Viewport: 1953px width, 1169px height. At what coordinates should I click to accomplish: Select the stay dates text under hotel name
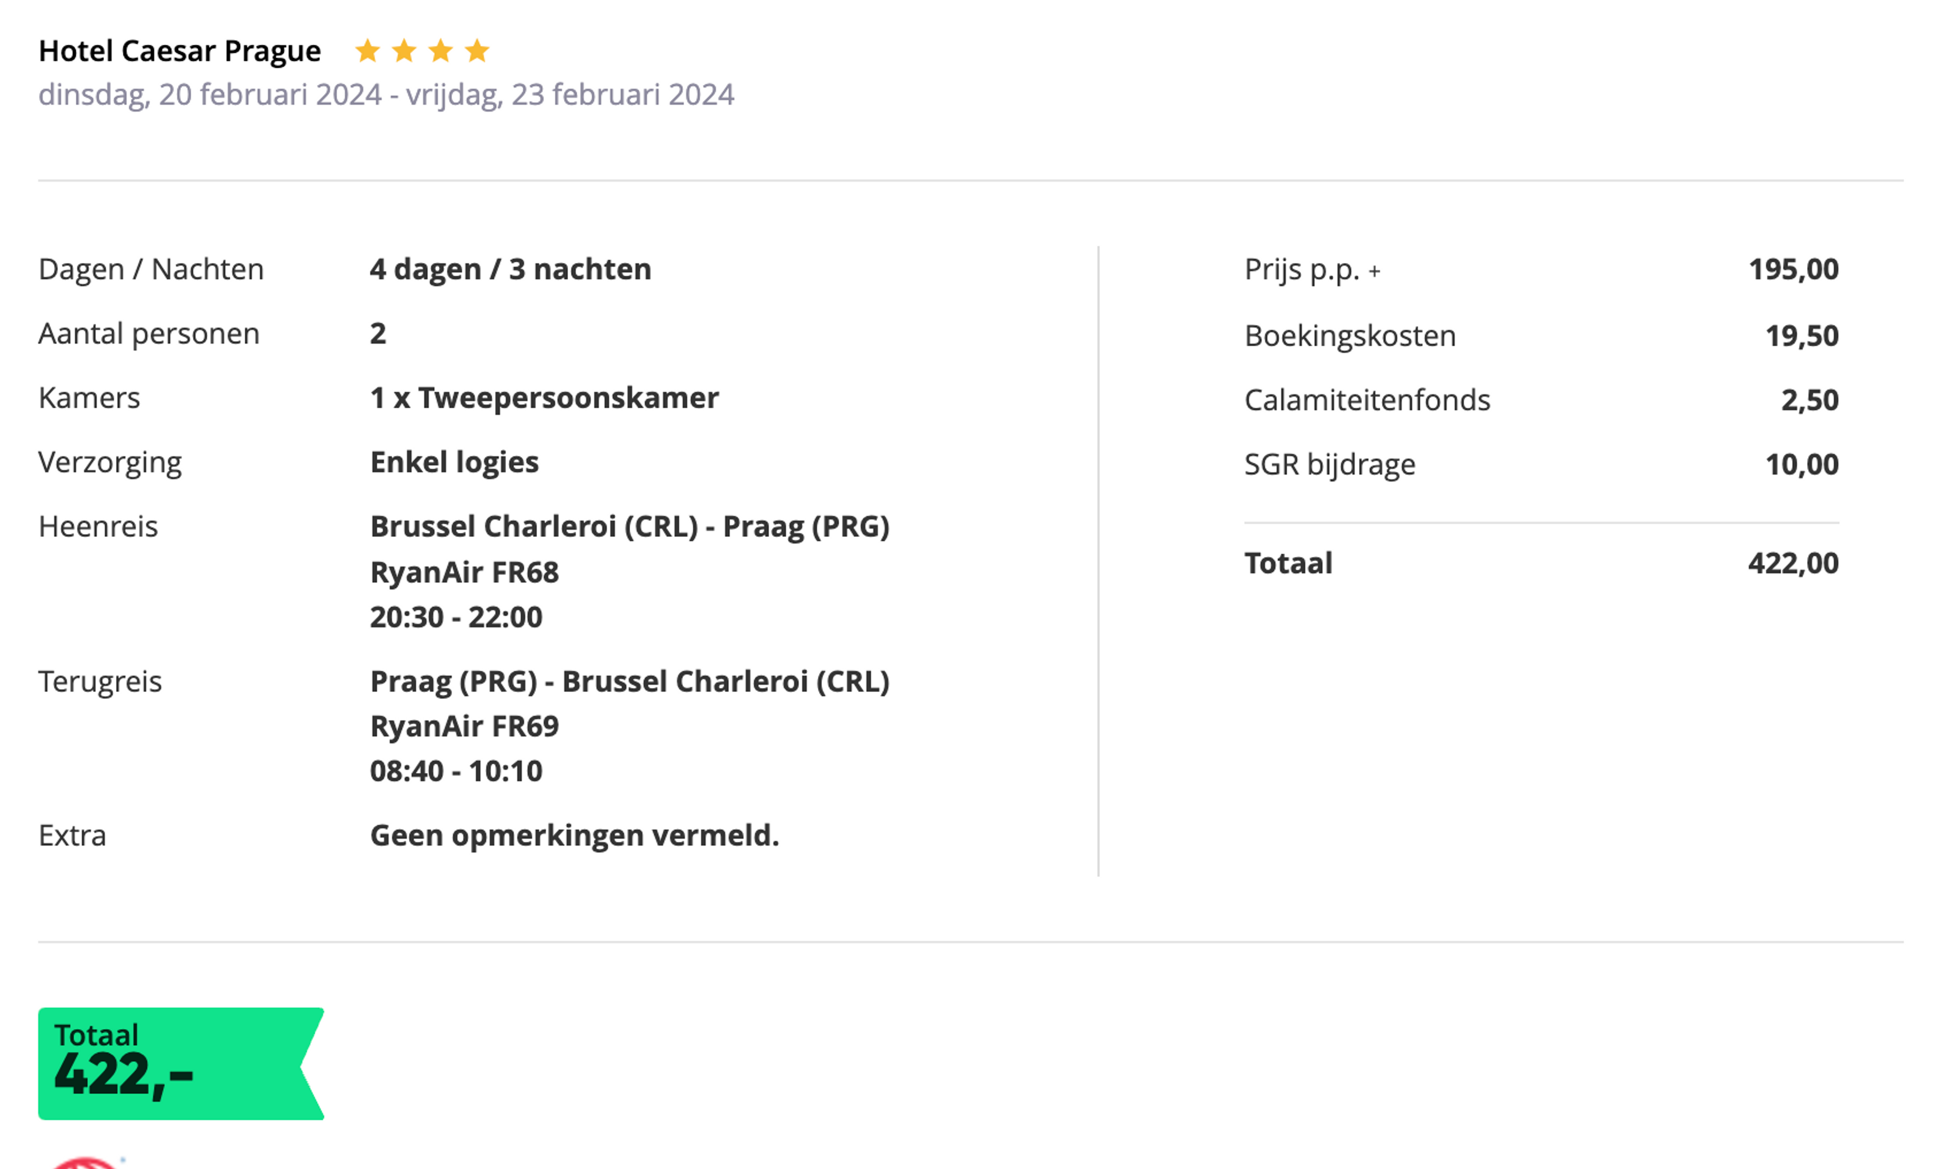coord(386,95)
